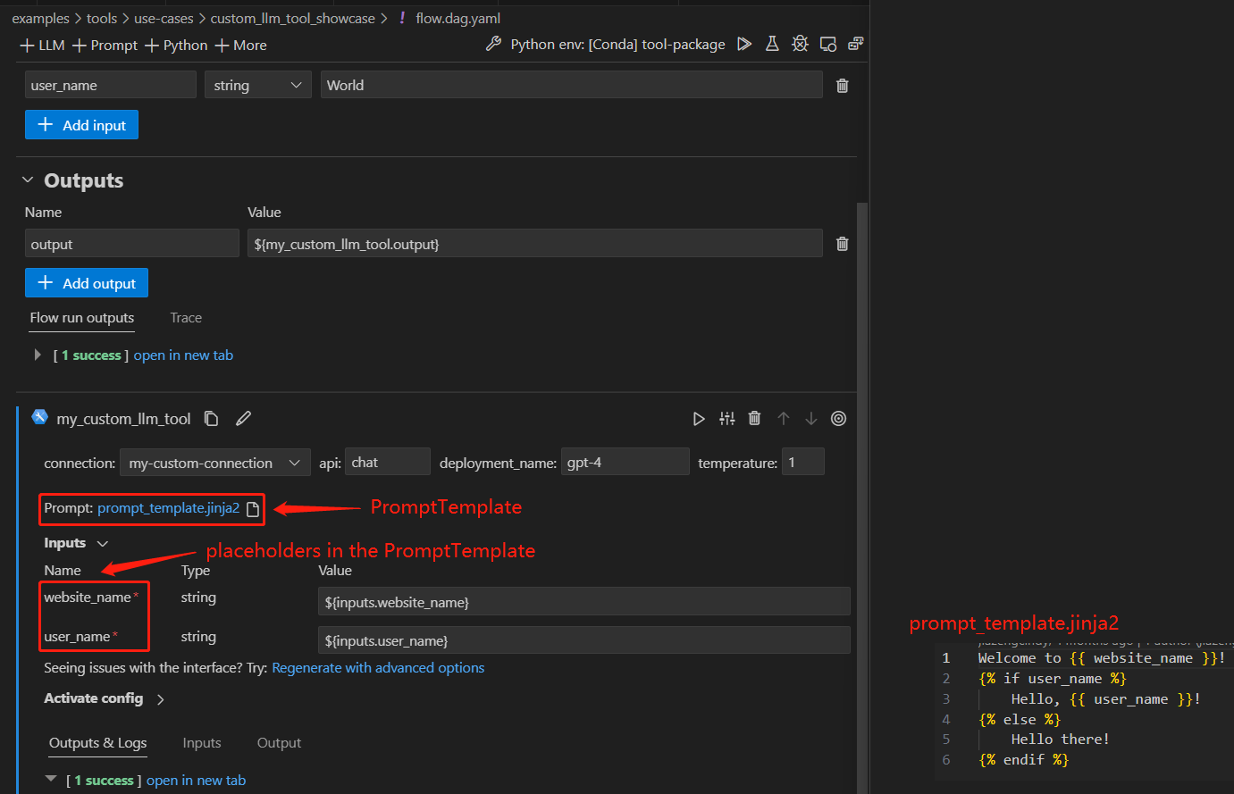Viewport: 1234px width, 794px height.
Task: Collapse the Outputs section
Action: click(x=28, y=180)
